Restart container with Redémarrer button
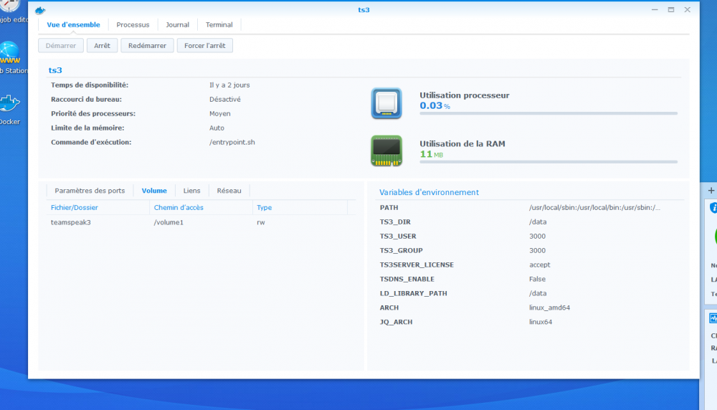 (147, 46)
